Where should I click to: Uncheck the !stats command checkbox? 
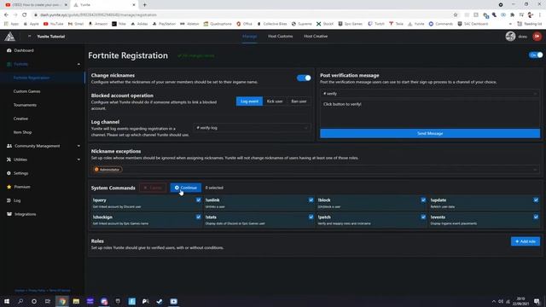(311, 217)
